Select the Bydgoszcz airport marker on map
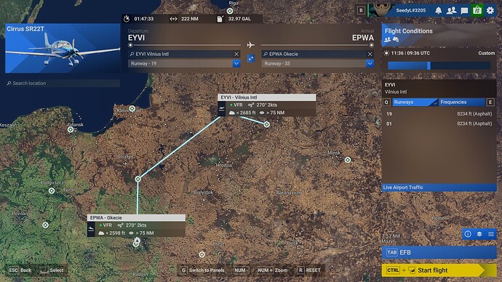This screenshot has width=502, height=282. click(51, 191)
